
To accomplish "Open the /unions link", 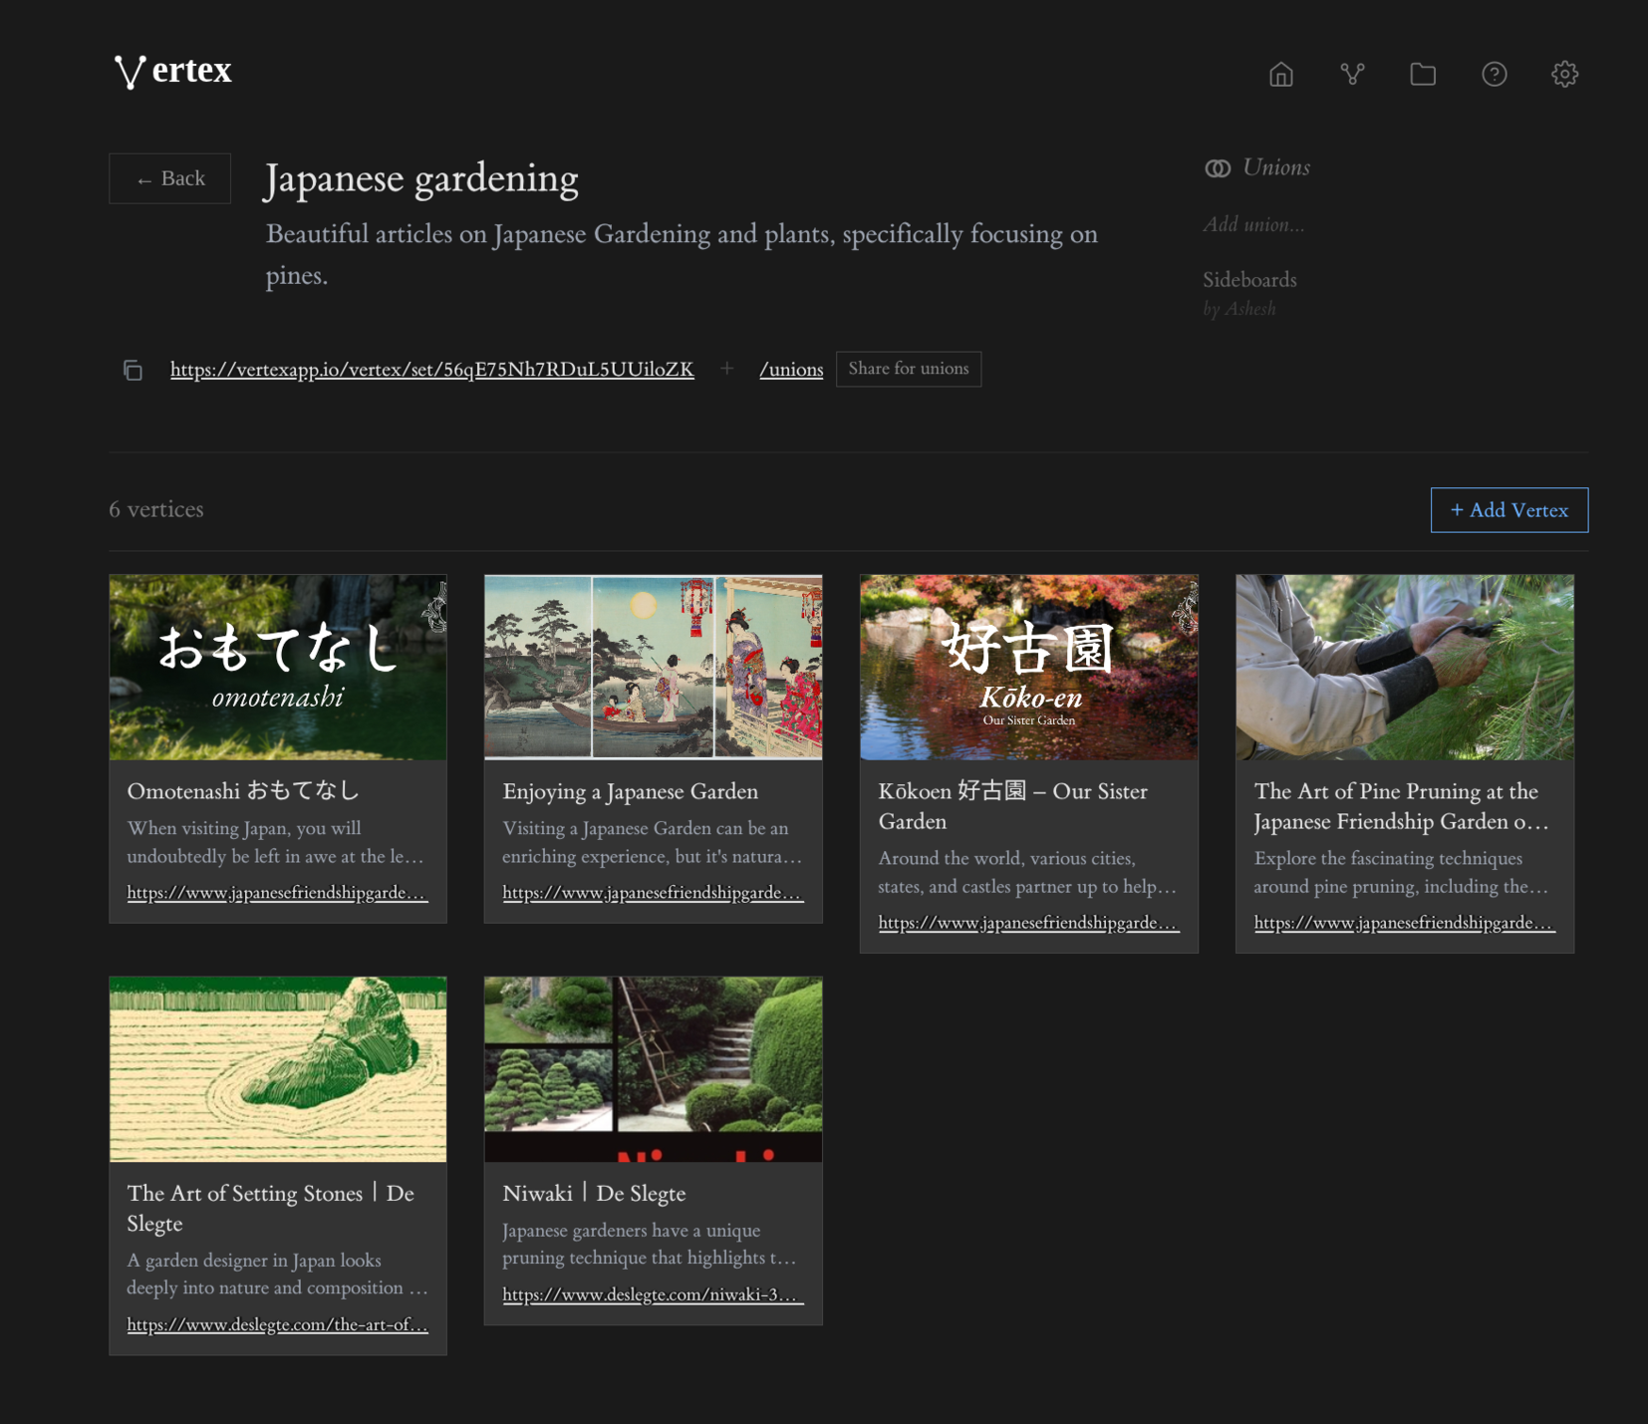I will click(x=791, y=370).
